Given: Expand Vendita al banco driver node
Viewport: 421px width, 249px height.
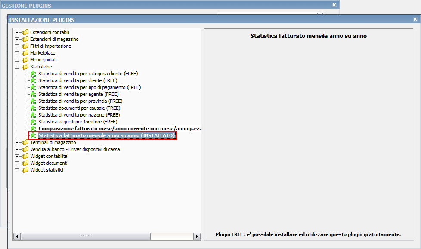Looking at the screenshot, I should click(x=17, y=150).
